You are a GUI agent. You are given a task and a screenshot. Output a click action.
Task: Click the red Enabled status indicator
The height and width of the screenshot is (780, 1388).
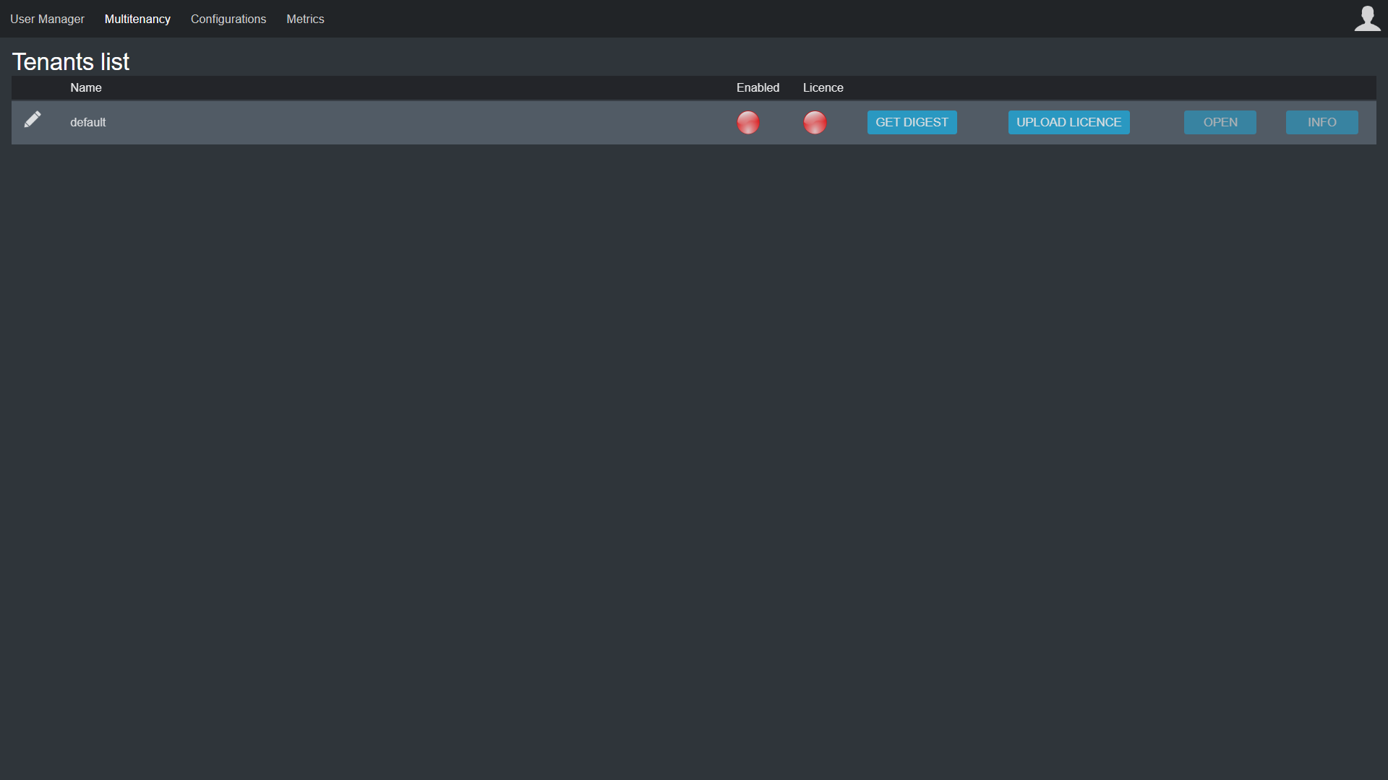click(748, 123)
